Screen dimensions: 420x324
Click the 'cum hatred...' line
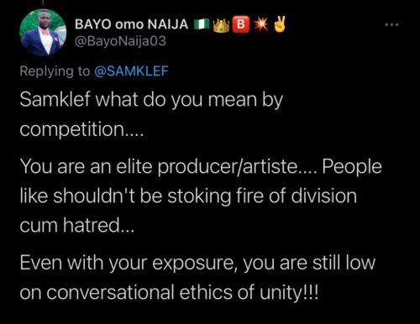tap(77, 226)
